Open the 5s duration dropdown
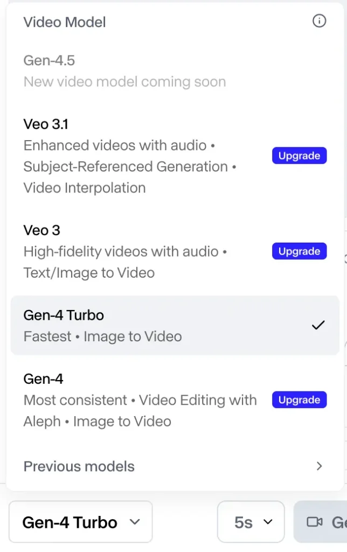This screenshot has width=347, height=552. [251, 522]
